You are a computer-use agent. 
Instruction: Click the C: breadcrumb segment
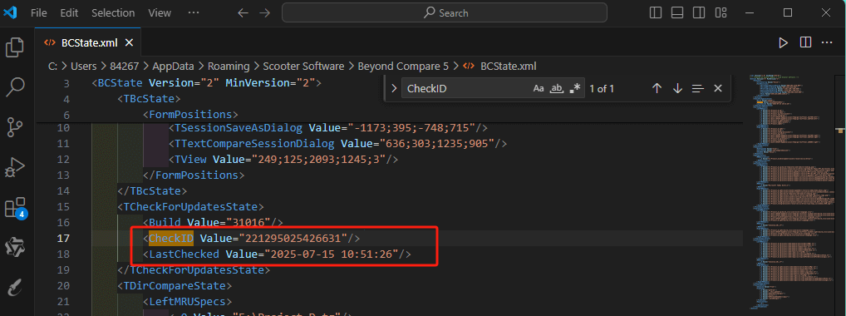tap(53, 67)
